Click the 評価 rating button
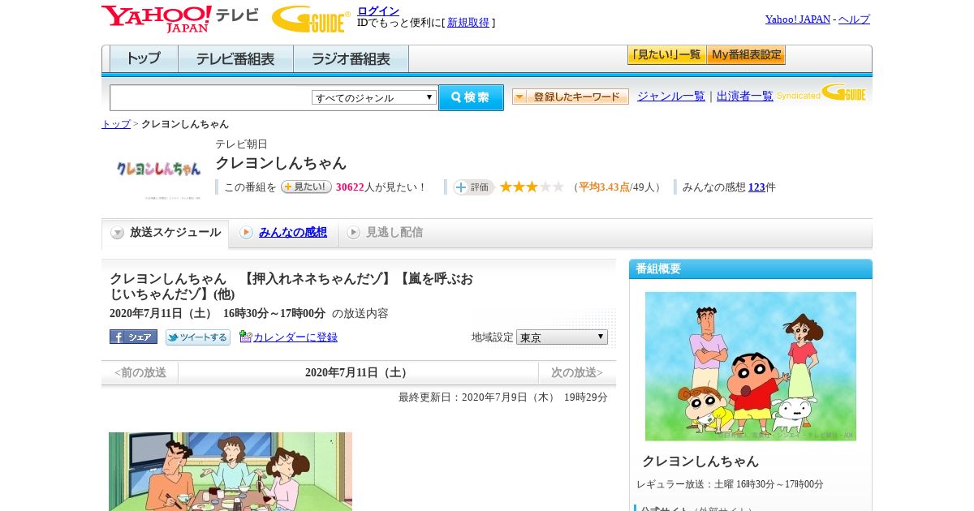This screenshot has height=511, width=974. tap(473, 187)
